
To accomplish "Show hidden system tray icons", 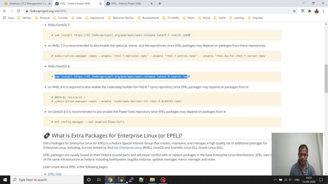I will click(x=275, y=180).
